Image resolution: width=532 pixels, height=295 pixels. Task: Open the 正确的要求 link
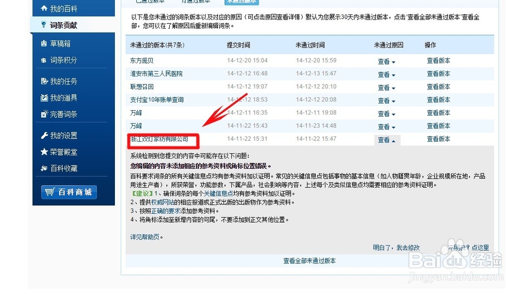click(165, 211)
